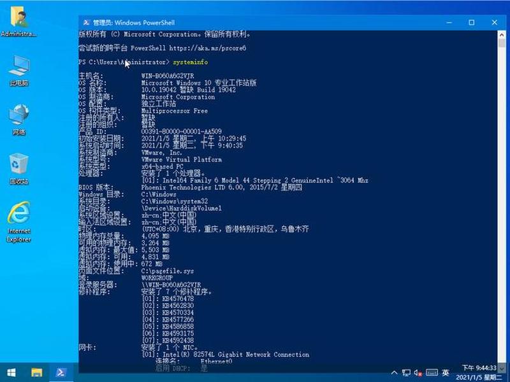Click the "WORKGROUP" domain value
510x382 pixels.
(157, 278)
